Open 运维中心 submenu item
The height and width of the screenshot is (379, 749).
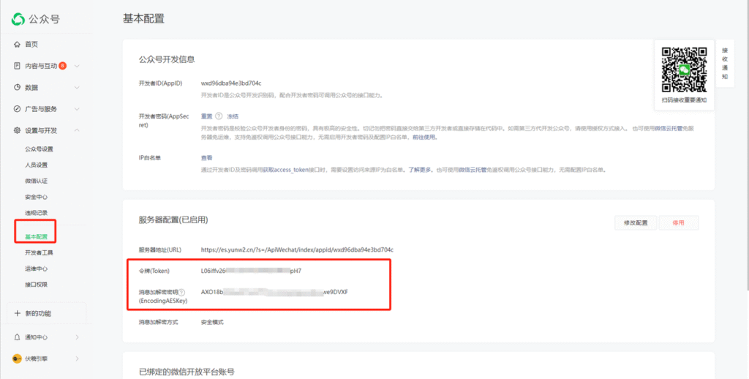coord(37,269)
